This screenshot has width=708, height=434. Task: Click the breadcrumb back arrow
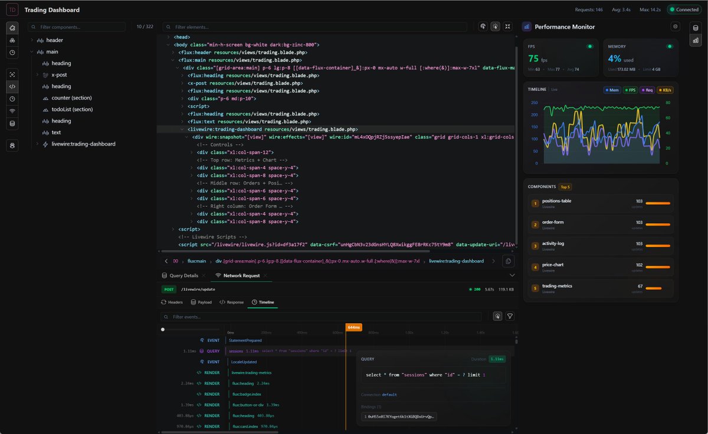(166, 261)
